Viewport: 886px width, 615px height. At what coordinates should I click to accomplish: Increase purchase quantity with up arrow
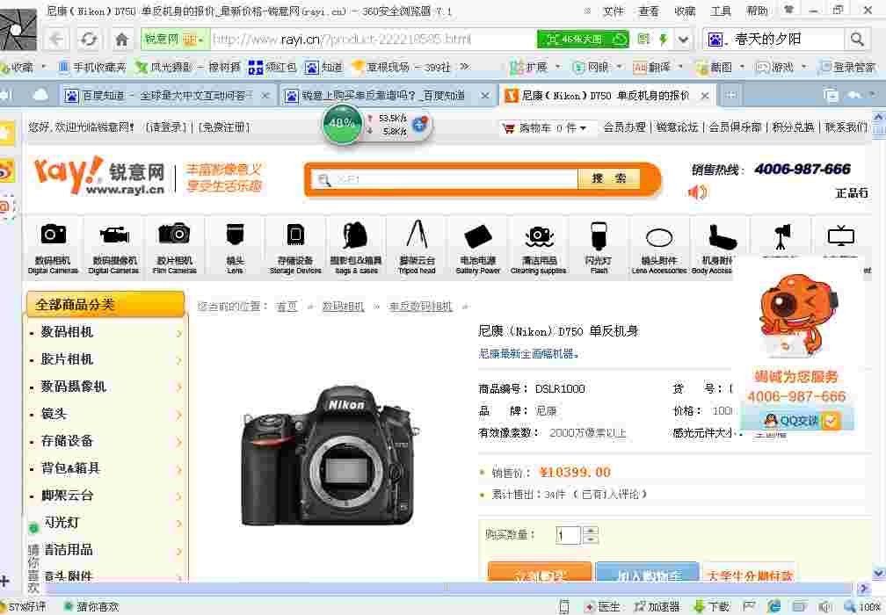click(x=591, y=531)
